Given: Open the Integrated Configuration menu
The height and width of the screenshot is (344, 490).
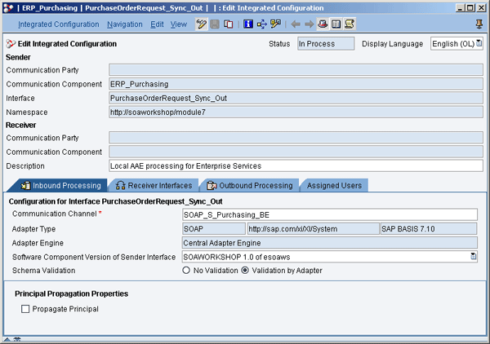Looking at the screenshot, I should coord(59,24).
